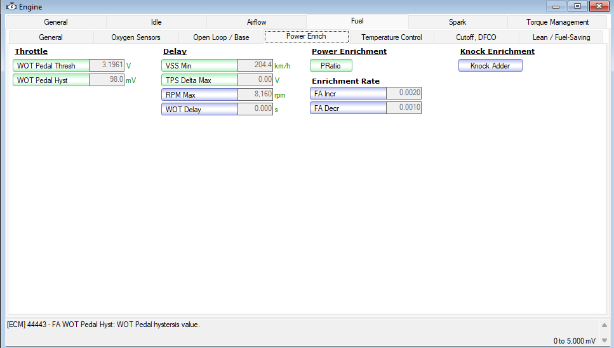Select the Temperature Control sub-tab
The height and width of the screenshot is (348, 614).
pyautogui.click(x=392, y=37)
